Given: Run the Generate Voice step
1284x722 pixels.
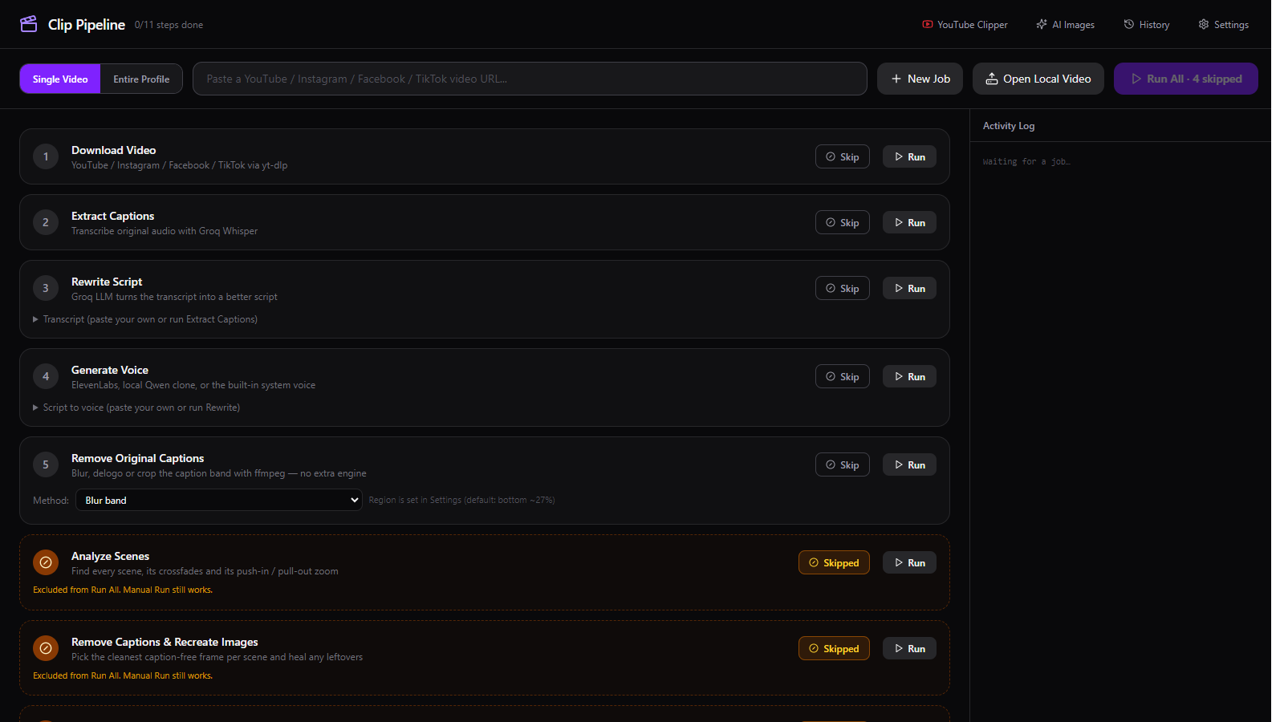Looking at the screenshot, I should (x=909, y=376).
